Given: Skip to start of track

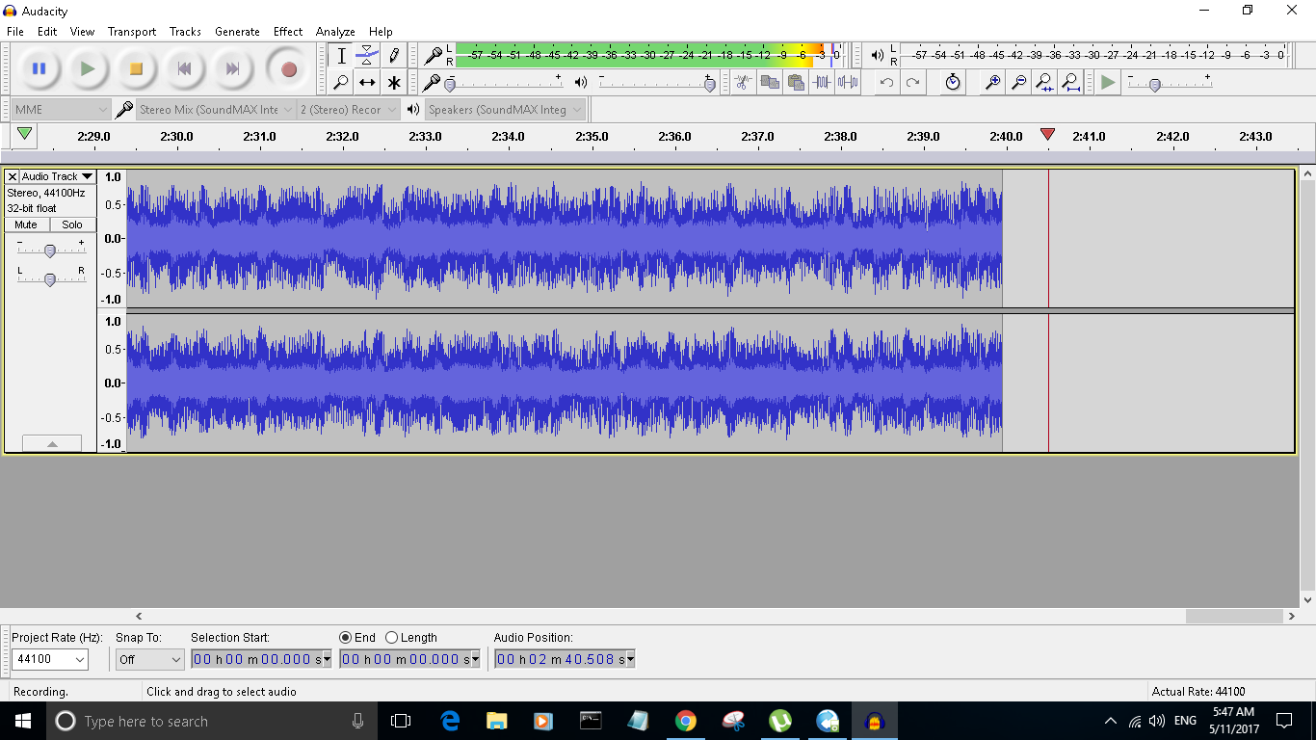Looking at the screenshot, I should pos(184,68).
